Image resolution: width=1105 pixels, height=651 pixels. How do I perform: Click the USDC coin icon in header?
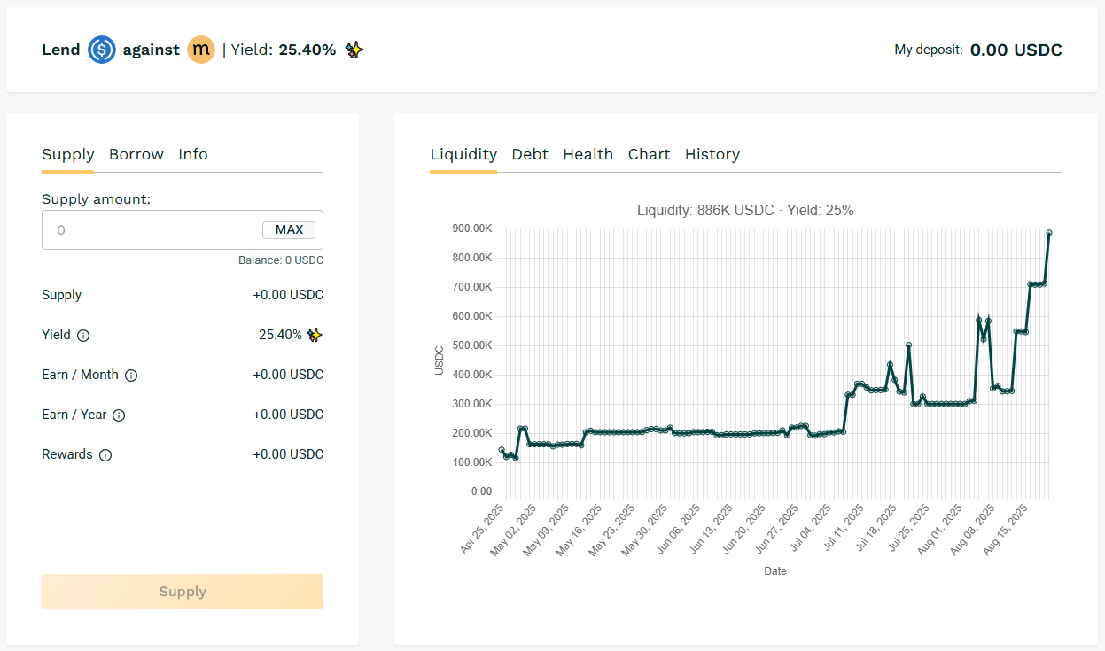pyautogui.click(x=102, y=50)
